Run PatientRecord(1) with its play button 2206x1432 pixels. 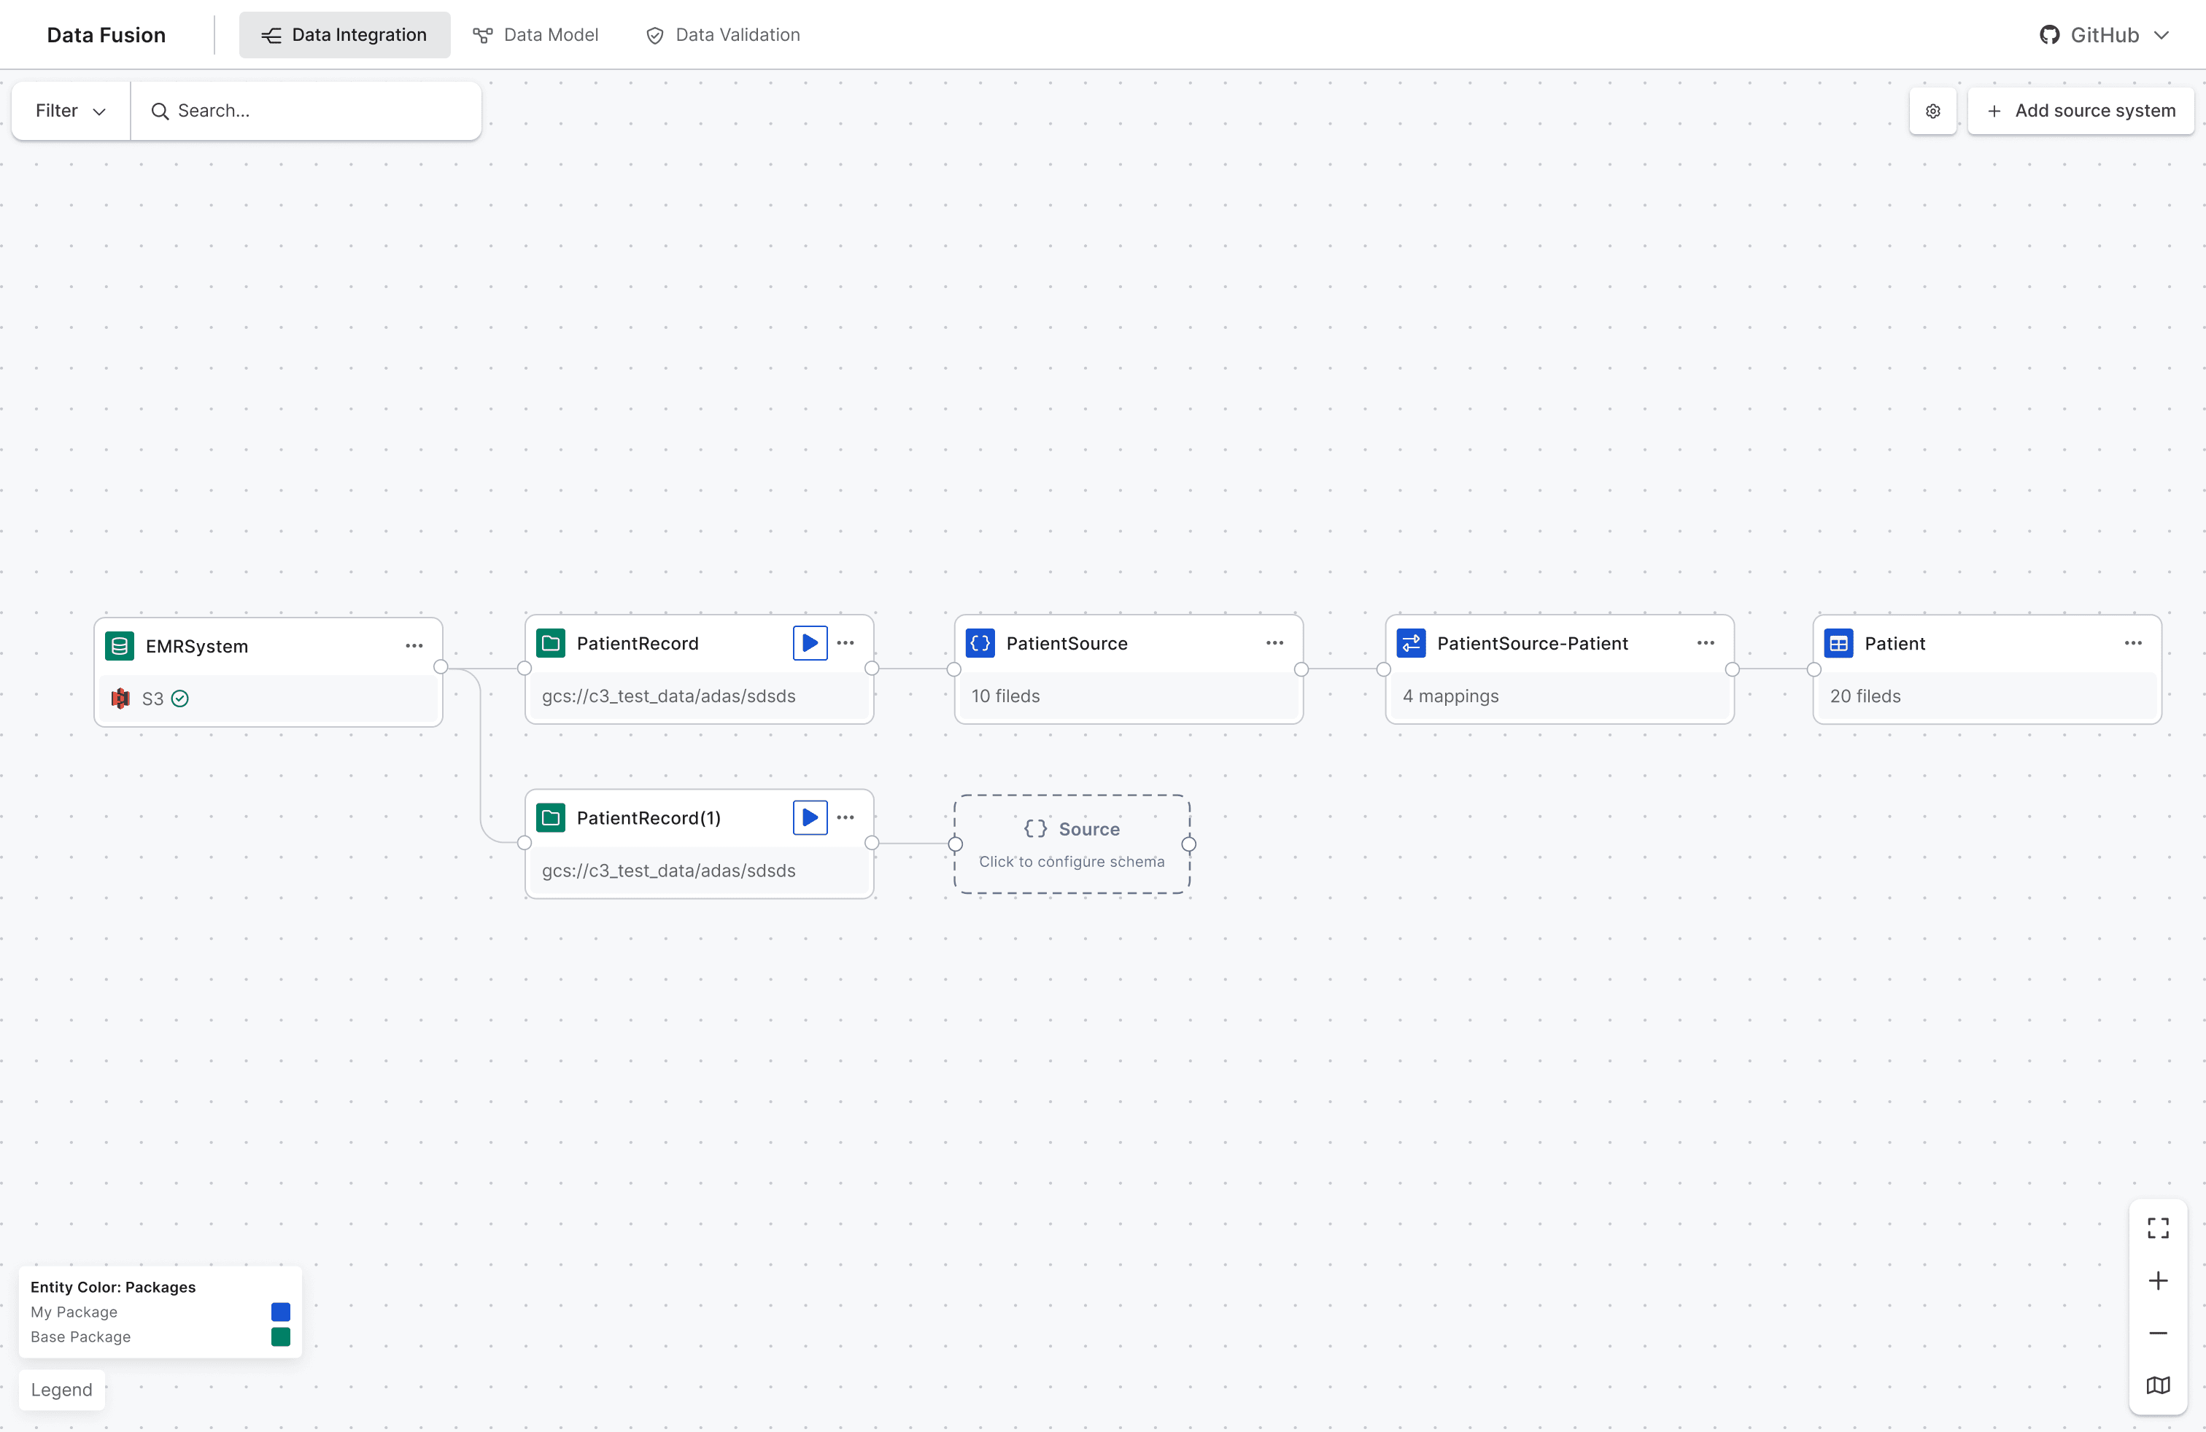click(x=808, y=817)
